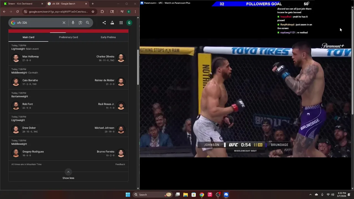
Task: Collapse card with Show less chevron
Action: click(68, 172)
